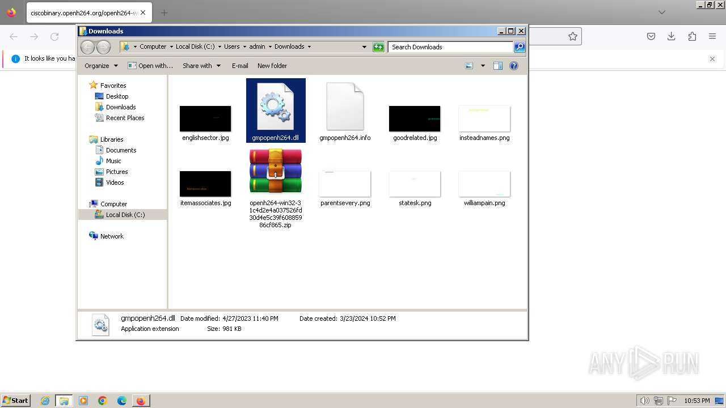Click the Windows Start button
This screenshot has height=408, width=726.
(x=16, y=400)
